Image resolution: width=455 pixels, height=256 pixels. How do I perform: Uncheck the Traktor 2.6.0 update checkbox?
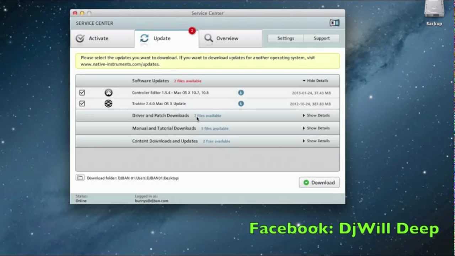[82, 103]
